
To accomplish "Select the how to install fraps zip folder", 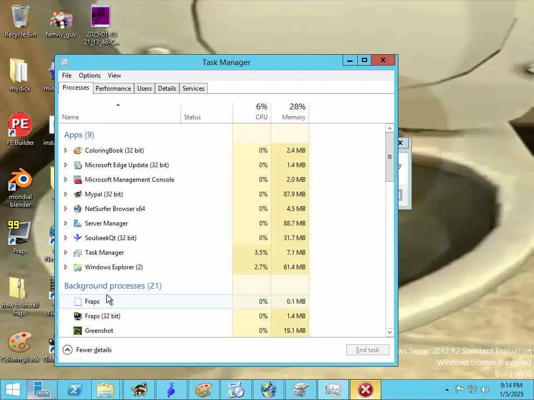I will click(x=20, y=296).
